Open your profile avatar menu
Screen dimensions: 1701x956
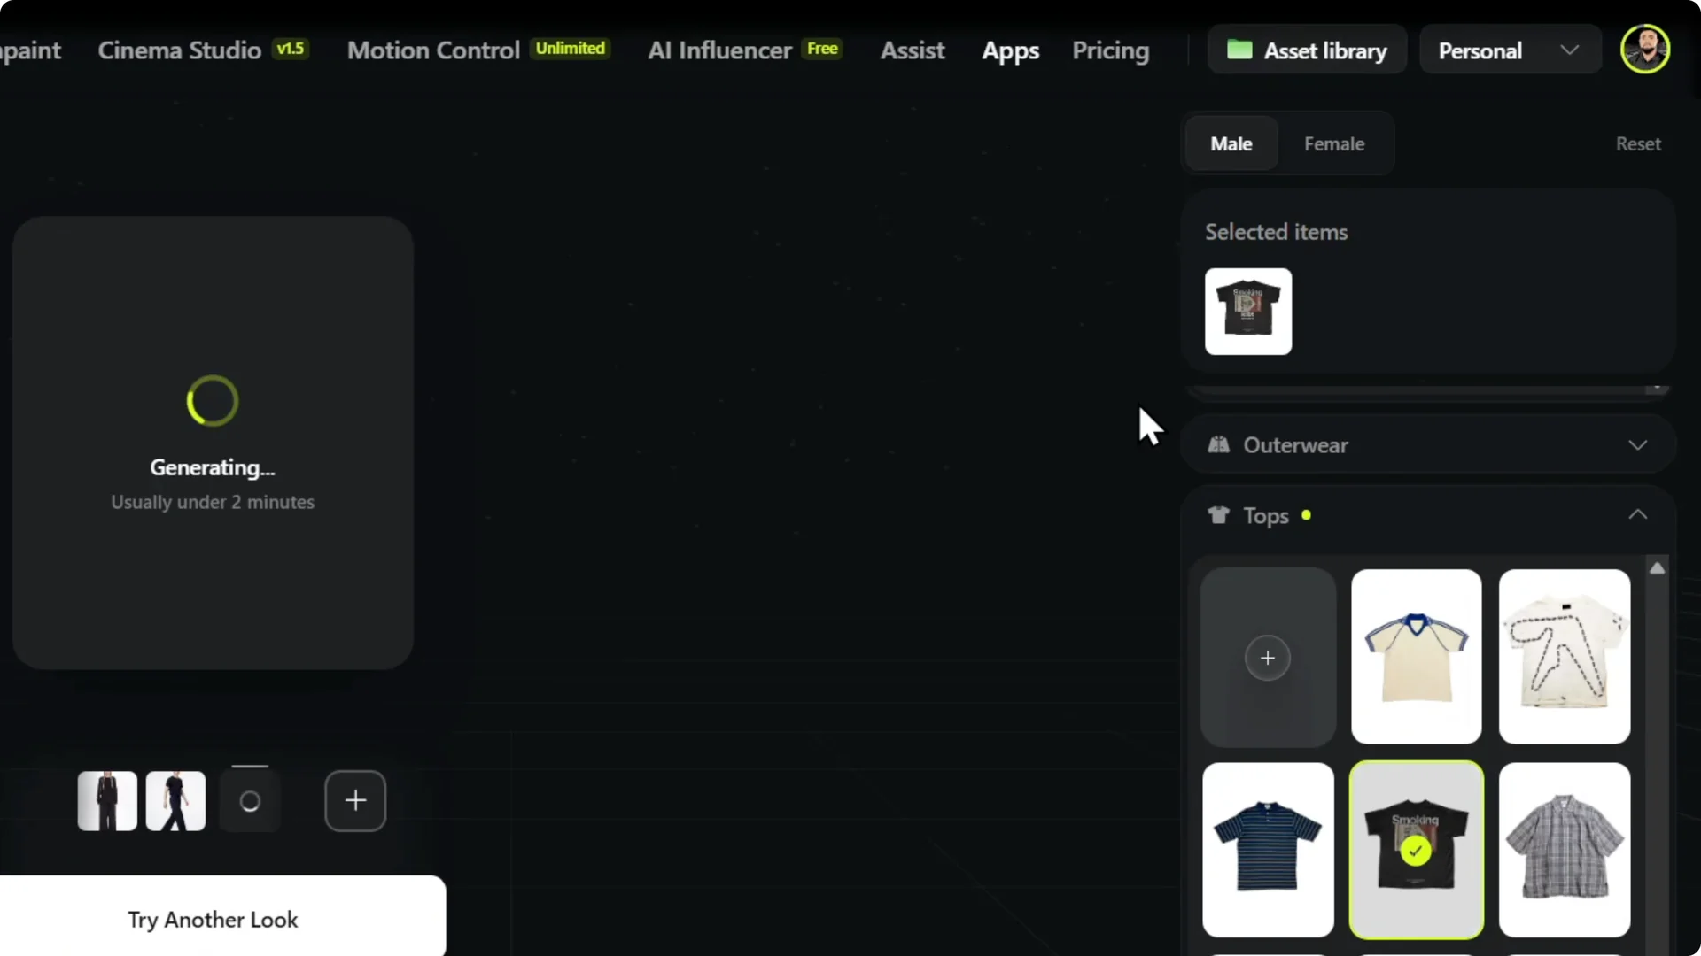click(1645, 49)
